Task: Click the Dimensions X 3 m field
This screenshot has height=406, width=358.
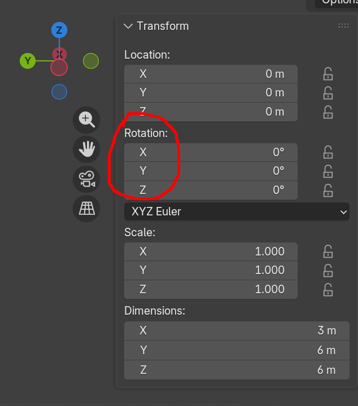Action: point(237,330)
